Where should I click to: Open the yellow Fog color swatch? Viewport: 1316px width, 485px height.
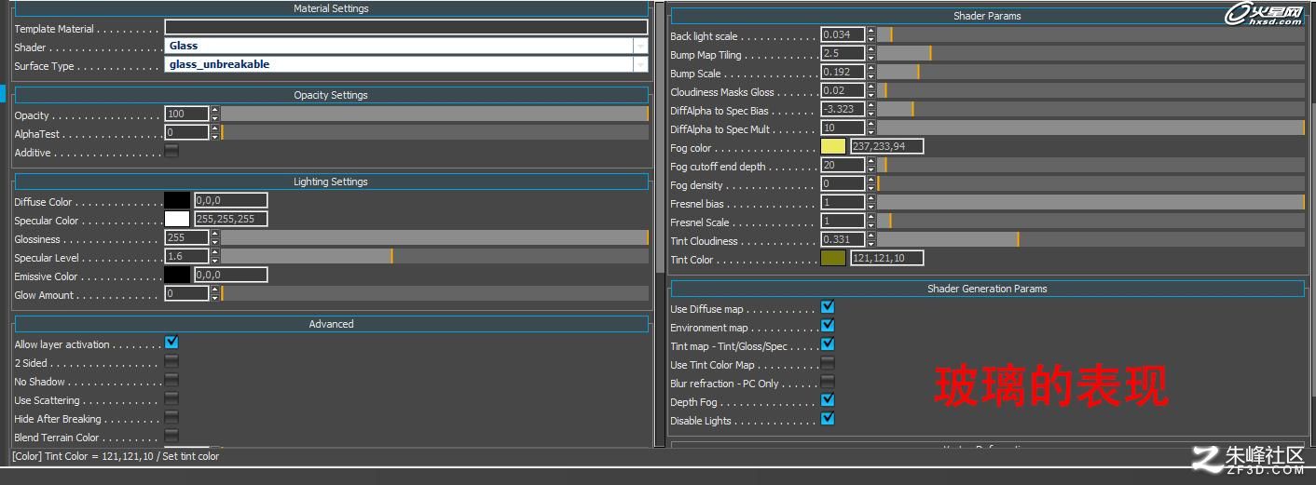833,146
